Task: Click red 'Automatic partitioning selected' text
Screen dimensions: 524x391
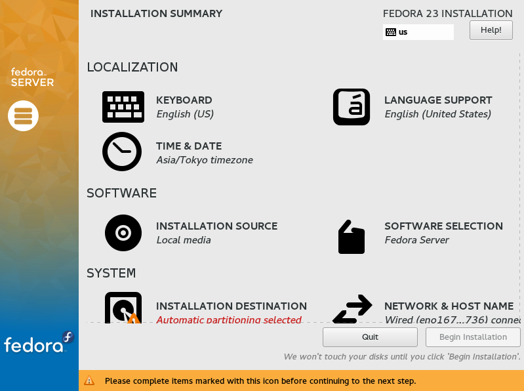Action: pos(229,319)
